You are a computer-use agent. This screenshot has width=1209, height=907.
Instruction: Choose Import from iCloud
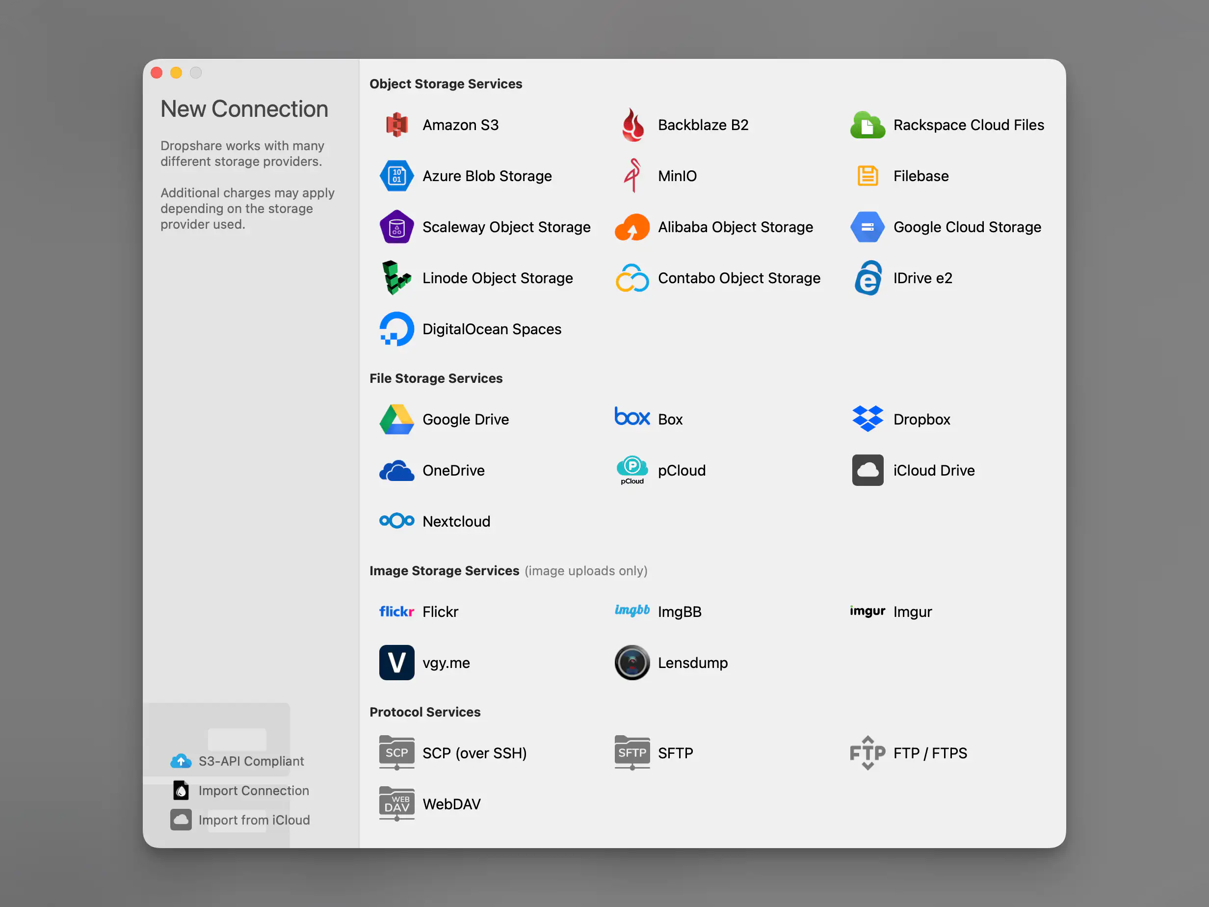pyautogui.click(x=240, y=820)
